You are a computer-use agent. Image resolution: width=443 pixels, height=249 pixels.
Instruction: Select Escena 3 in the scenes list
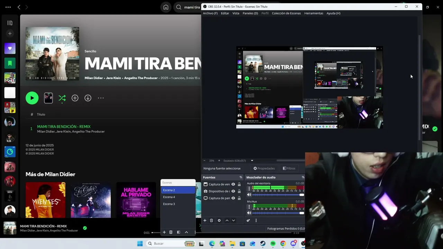(x=178, y=204)
